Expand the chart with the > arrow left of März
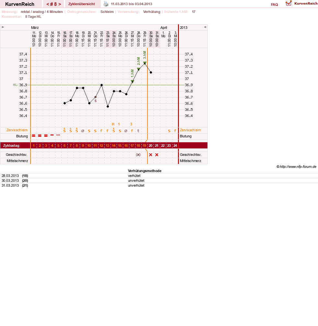Image resolution: width=318 pixels, height=326 pixels. click(x=3, y=27)
